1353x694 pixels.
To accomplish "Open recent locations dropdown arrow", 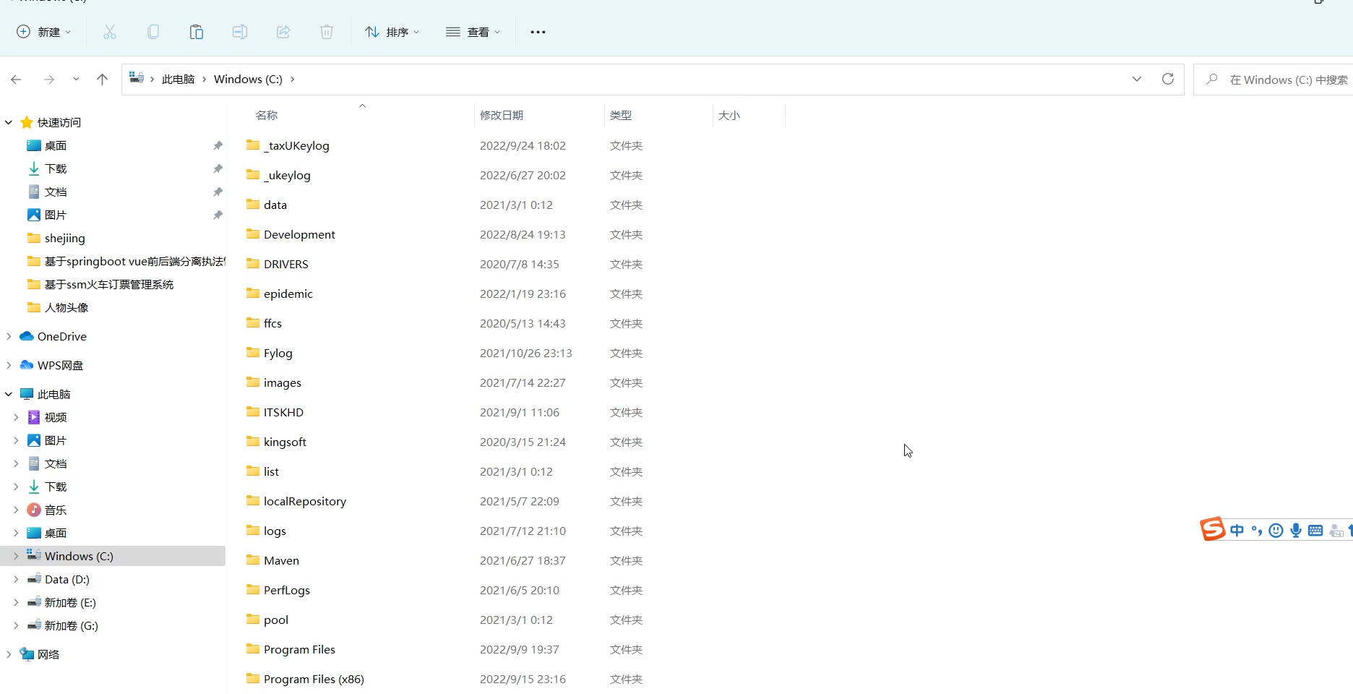I will coord(76,80).
